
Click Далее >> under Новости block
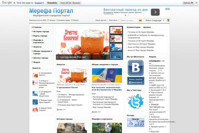tap(61, 110)
